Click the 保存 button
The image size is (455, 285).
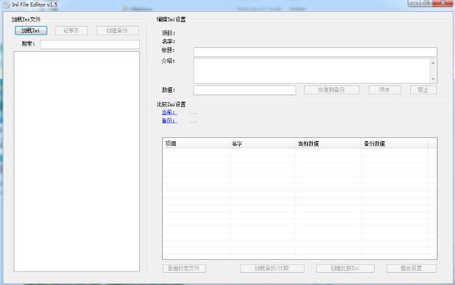pos(385,90)
